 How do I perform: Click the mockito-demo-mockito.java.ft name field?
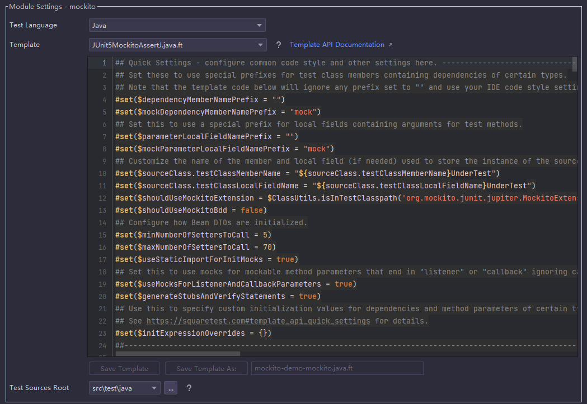pos(337,368)
